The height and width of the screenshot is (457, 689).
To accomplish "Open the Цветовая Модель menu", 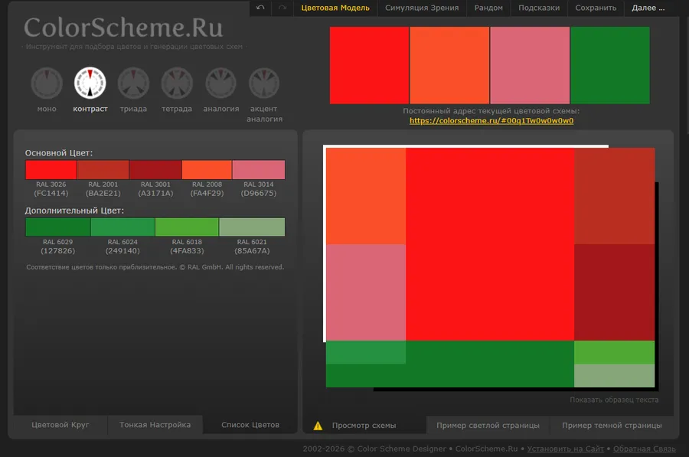I will coord(335,8).
